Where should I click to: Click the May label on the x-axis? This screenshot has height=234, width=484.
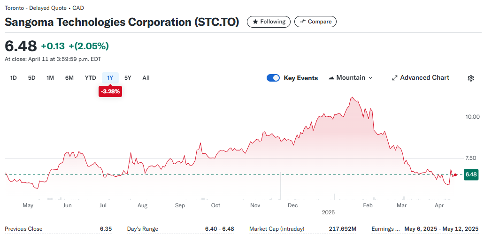click(x=28, y=205)
